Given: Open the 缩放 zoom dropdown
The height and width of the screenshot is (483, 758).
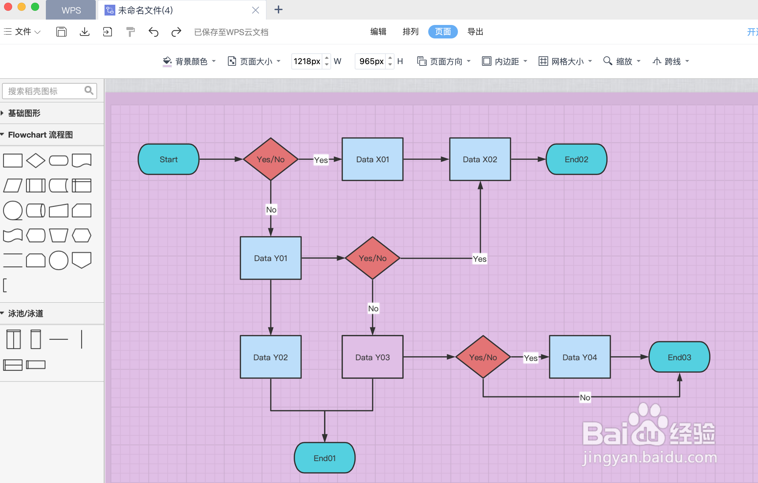Looking at the screenshot, I should [x=622, y=61].
